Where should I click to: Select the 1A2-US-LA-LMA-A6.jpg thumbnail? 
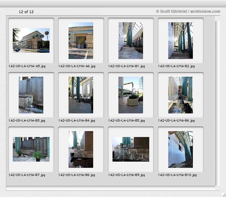pos(81,40)
